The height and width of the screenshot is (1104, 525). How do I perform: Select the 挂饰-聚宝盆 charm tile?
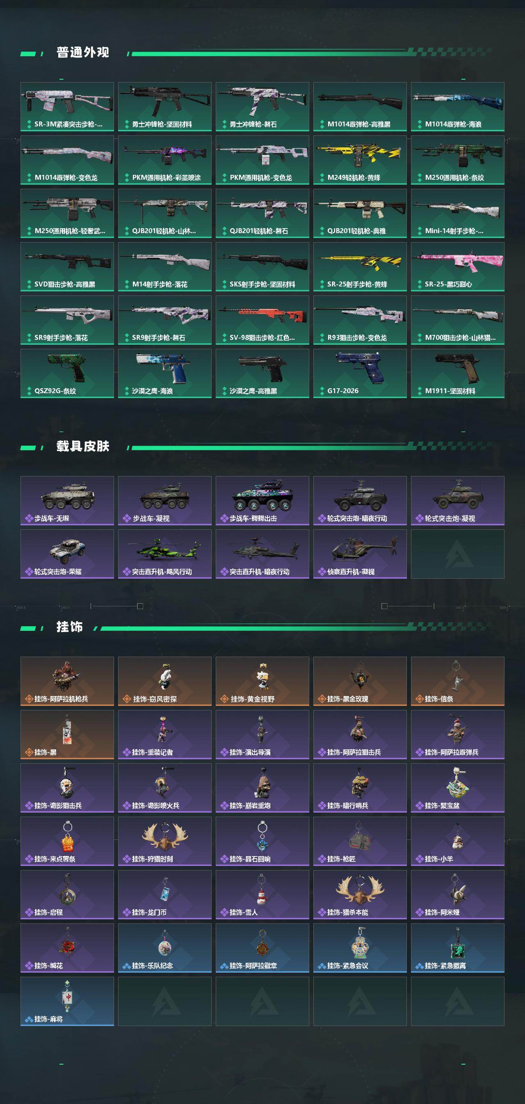pyautogui.click(x=457, y=788)
